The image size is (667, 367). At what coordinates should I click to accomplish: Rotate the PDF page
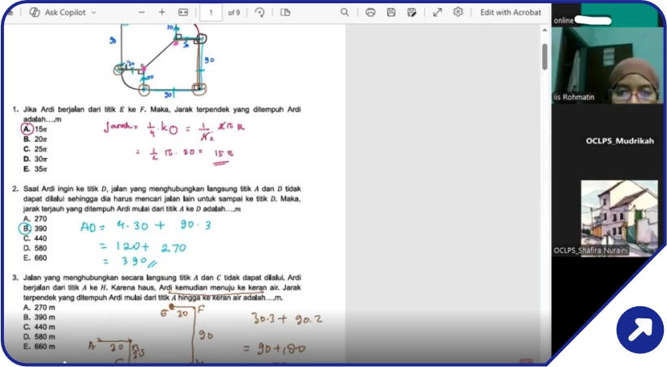click(260, 12)
